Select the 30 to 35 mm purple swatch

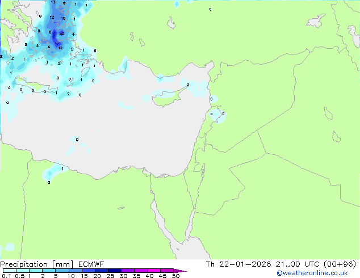[128, 271]
